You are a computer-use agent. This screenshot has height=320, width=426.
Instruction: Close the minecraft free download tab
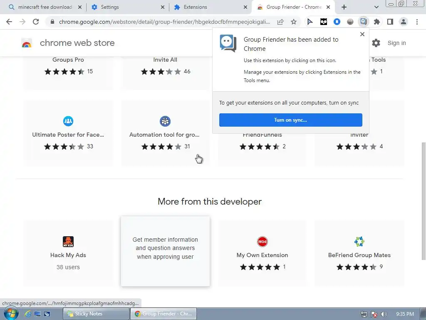point(80,7)
